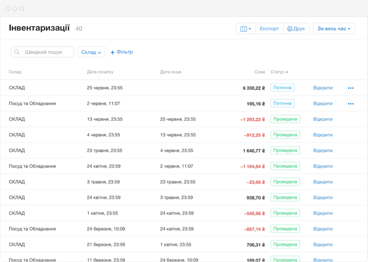The image size is (368, 262).
Task: Open more options for the 195,16 ₴ row
Action: pos(351,104)
